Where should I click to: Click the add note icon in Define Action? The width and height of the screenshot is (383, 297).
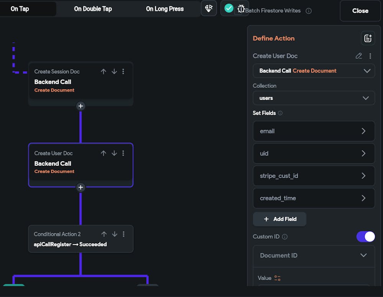coord(368,38)
